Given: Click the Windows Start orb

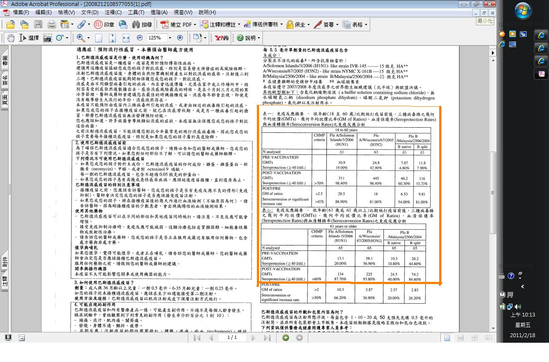Looking at the screenshot, I should tap(523, 11).
